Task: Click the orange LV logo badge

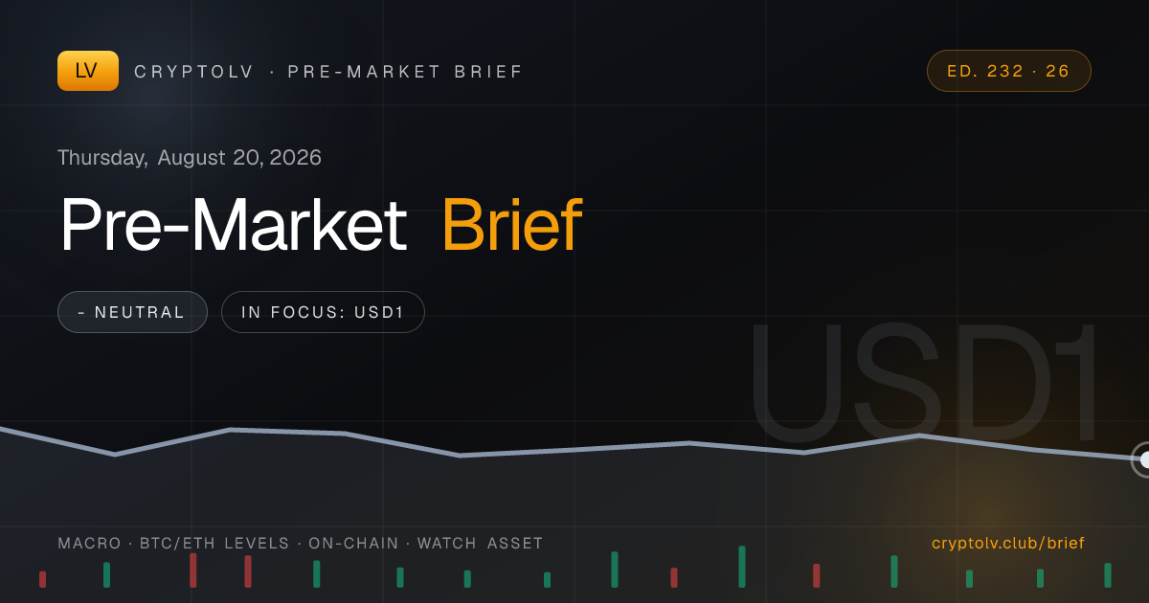Action: coord(88,71)
